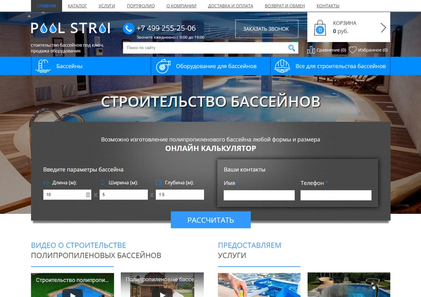This screenshot has height=297, width=421.
Task: Click the Онлайн калькулятор heading
Action: pos(211,148)
